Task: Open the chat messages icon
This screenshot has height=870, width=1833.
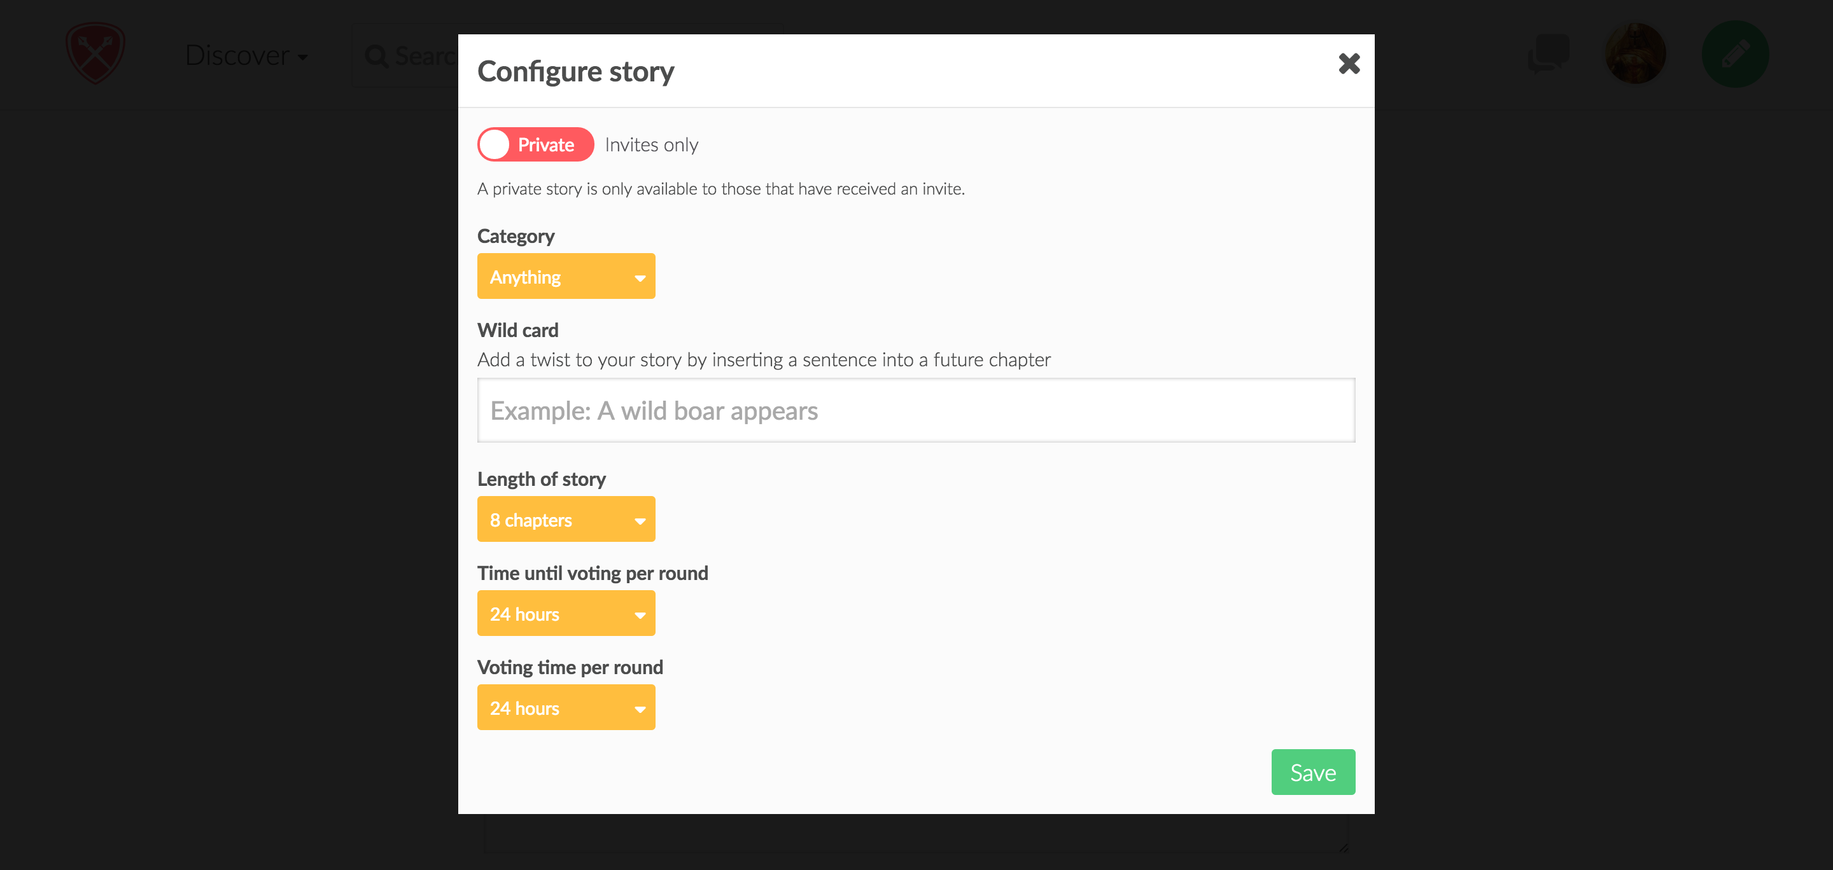Action: click(1549, 53)
